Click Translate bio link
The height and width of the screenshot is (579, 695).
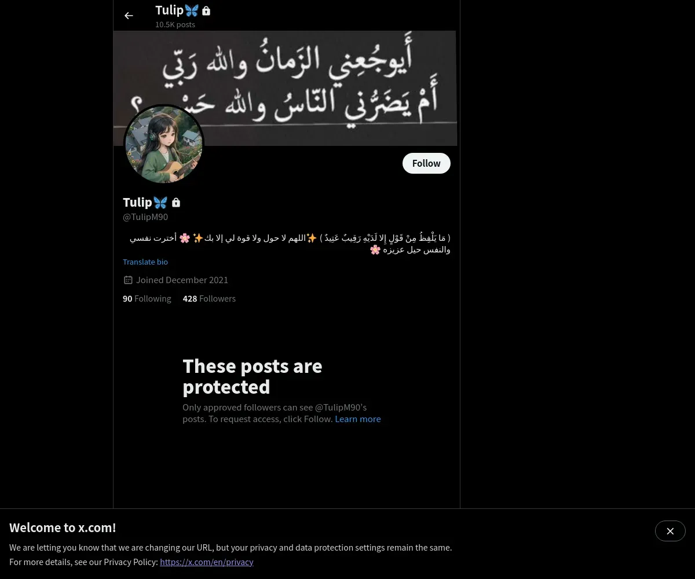tap(145, 262)
